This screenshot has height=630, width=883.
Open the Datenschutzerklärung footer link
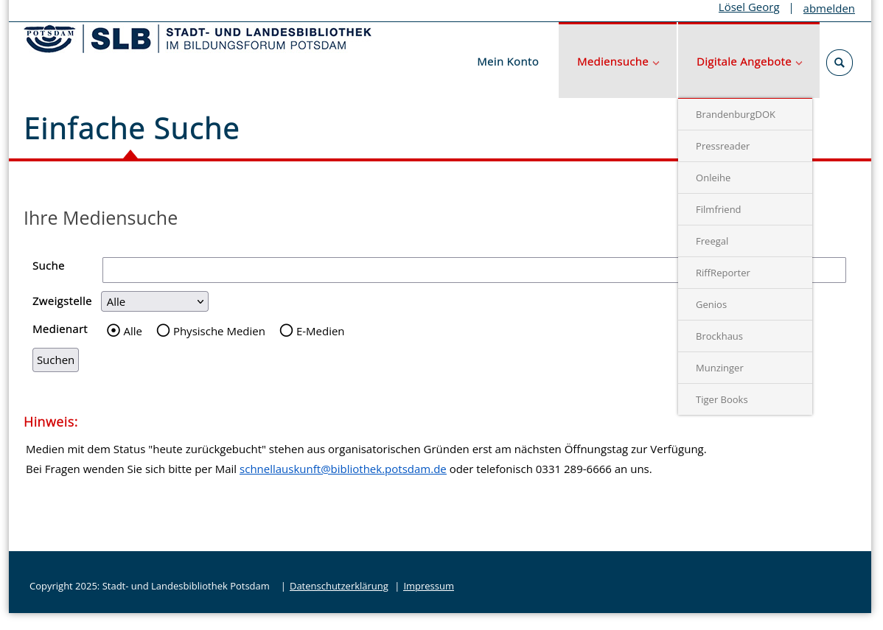pos(339,587)
